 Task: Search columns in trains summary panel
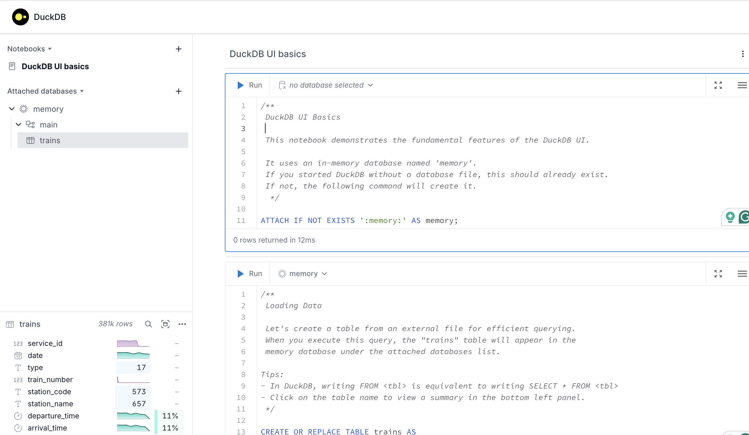148,324
